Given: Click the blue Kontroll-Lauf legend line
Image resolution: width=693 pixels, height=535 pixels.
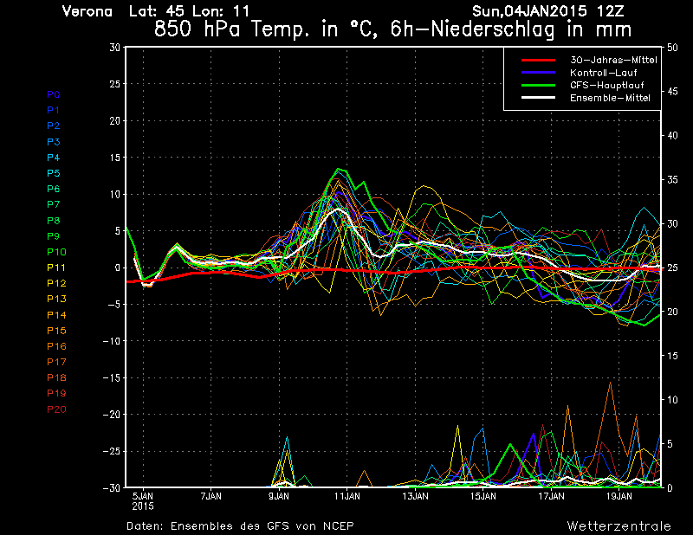Looking at the screenshot, I should click(x=538, y=73).
